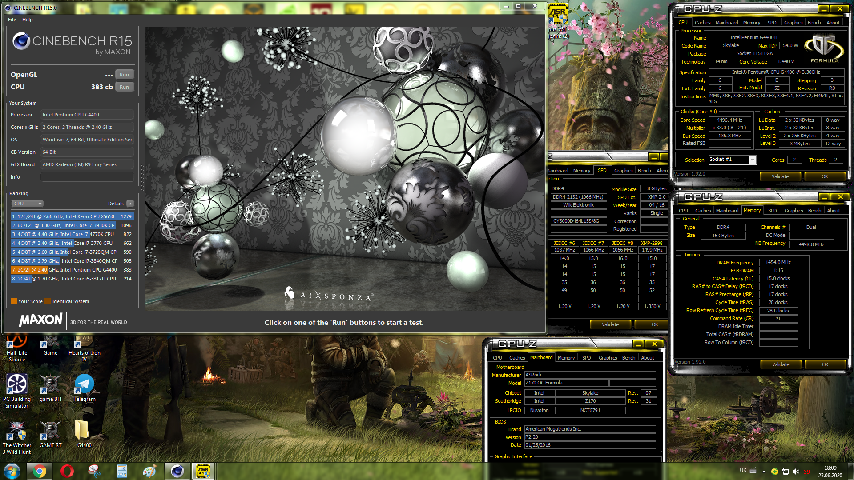
Task: Open the Cinebench File menu
Action: point(12,20)
